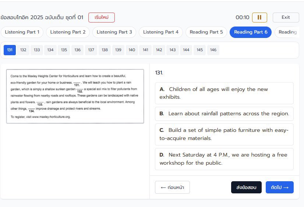Navigate to question 139
The height and width of the screenshot is (207, 304).
coord(118,50)
